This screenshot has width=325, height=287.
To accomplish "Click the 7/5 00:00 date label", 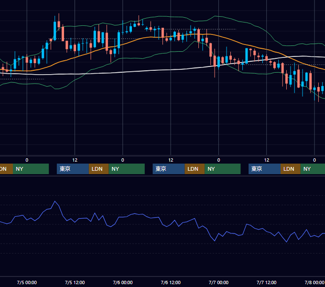I will pos(27,282).
